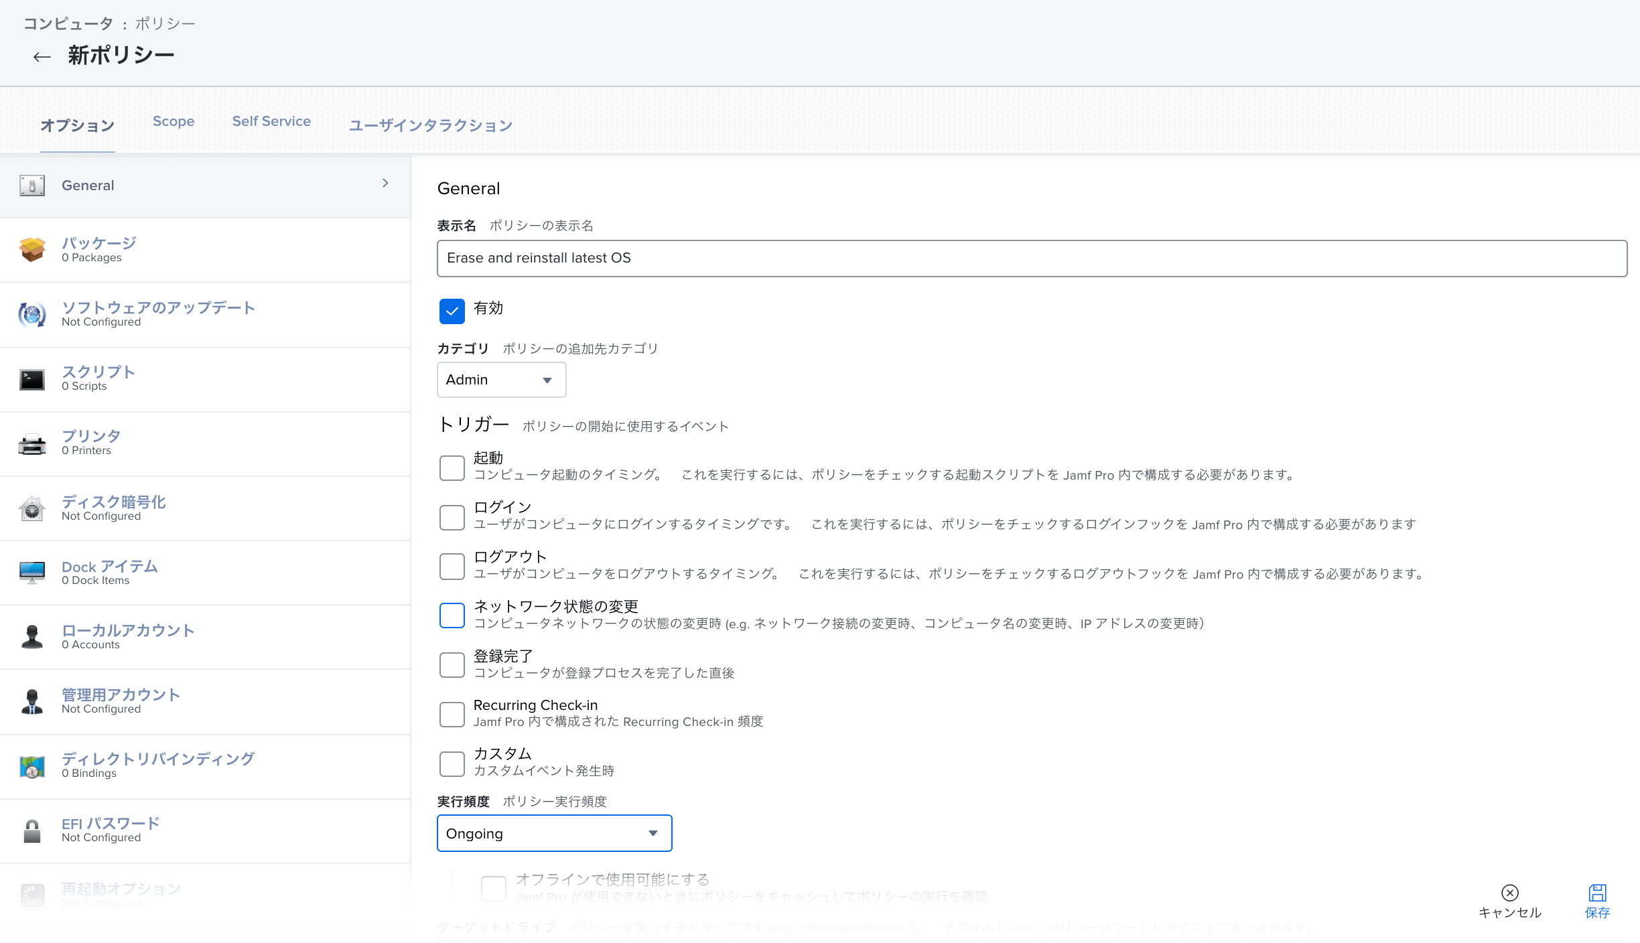1640x943 pixels.
Task: Switch to the Self Service tab
Action: point(271,121)
